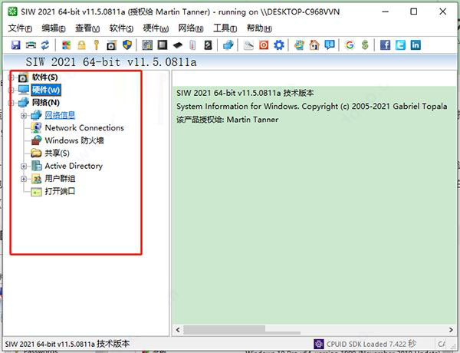Viewport: 460px width, 353px height.
Task: Select the 共享(S) tree item
Action: [57, 153]
